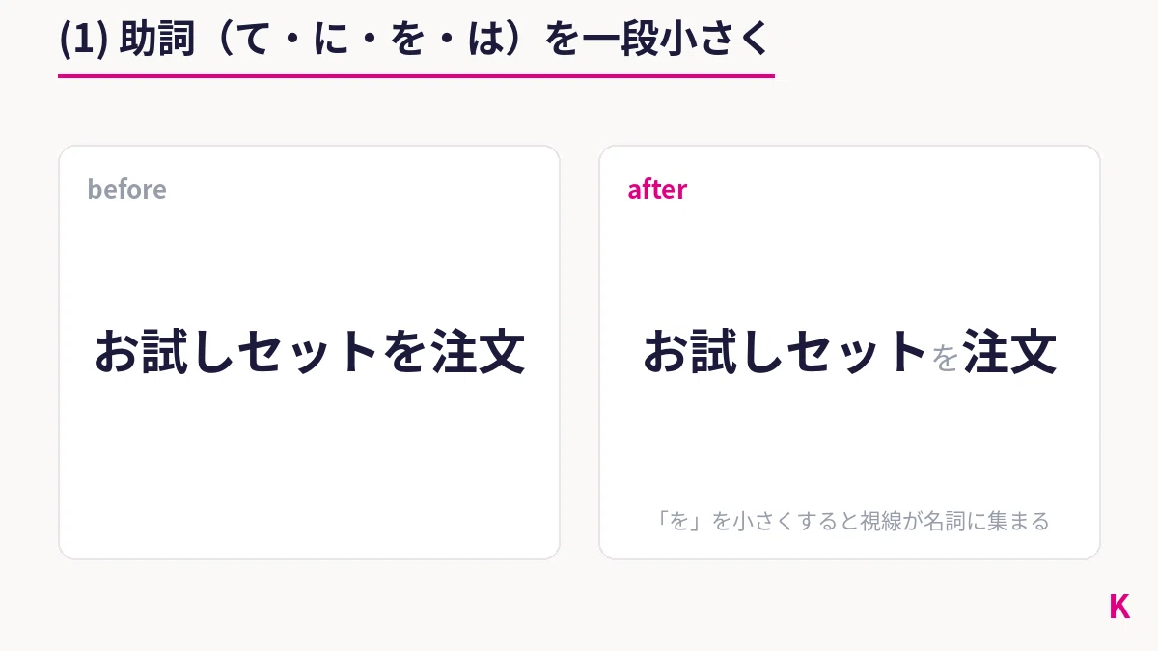The width and height of the screenshot is (1158, 651).
Task: Click the large を in before card
Action: (x=404, y=352)
